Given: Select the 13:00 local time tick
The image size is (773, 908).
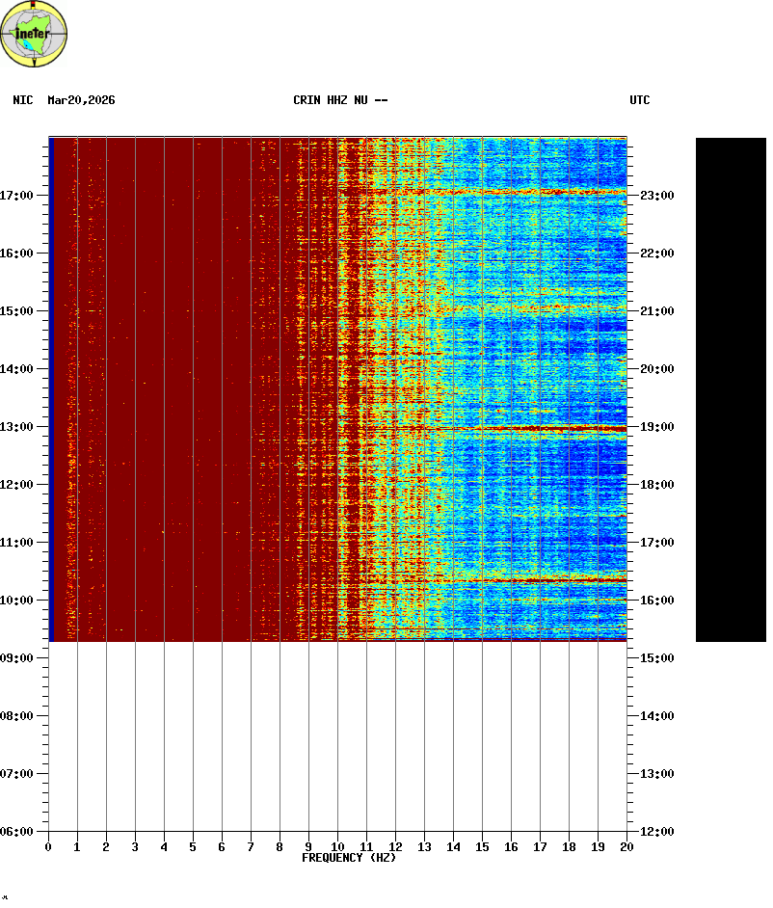Looking at the screenshot, I should (17, 427).
